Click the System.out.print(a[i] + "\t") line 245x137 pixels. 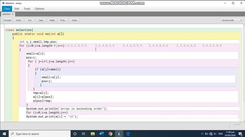pyautogui.click(x=52, y=116)
